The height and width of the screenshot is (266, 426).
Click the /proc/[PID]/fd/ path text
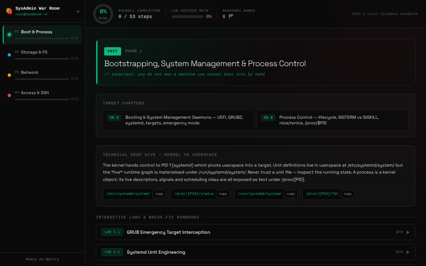pyautogui.click(x=322, y=194)
